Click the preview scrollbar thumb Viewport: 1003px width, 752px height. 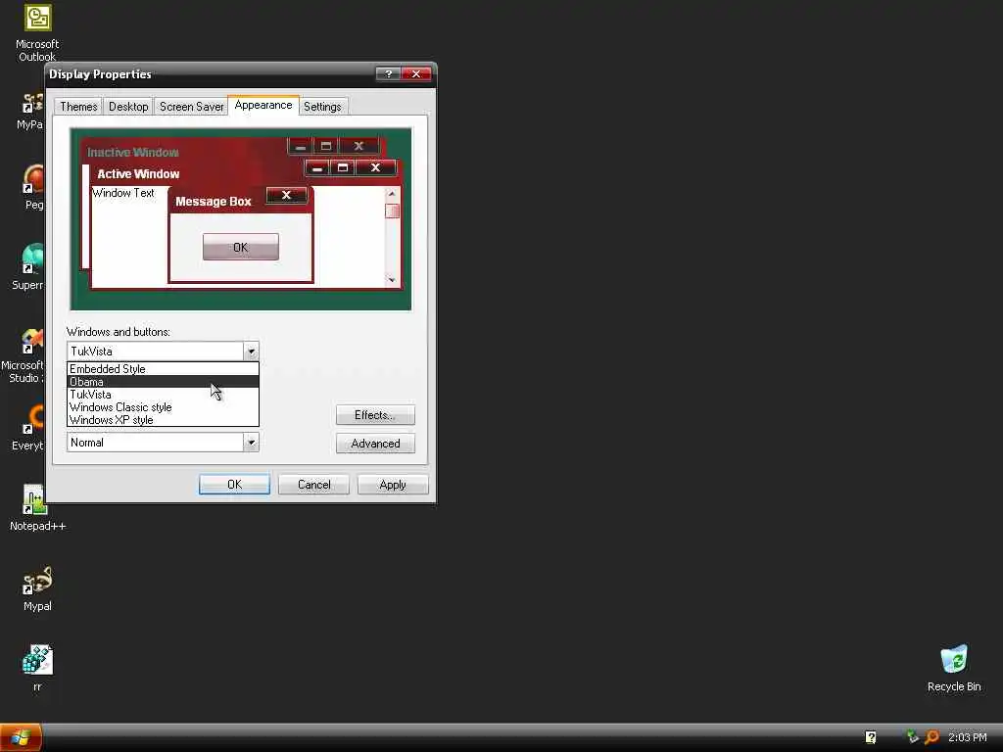(x=392, y=211)
